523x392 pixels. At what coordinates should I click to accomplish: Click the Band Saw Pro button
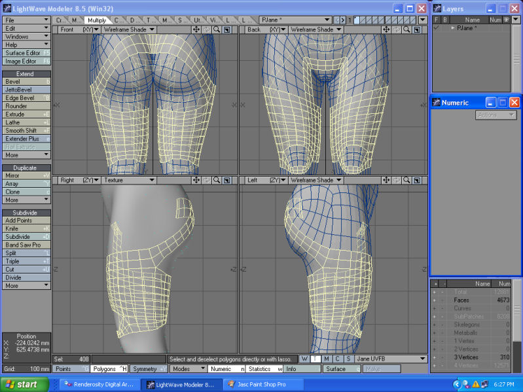tap(26, 245)
